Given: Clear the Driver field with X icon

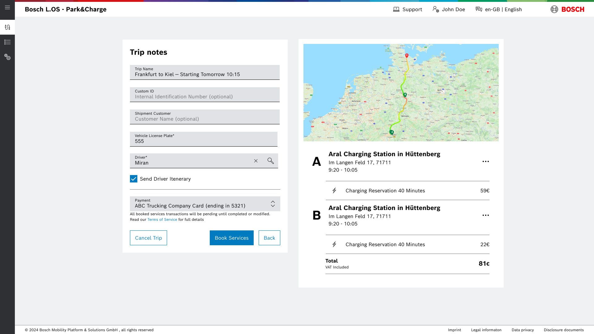Looking at the screenshot, I should tap(256, 161).
